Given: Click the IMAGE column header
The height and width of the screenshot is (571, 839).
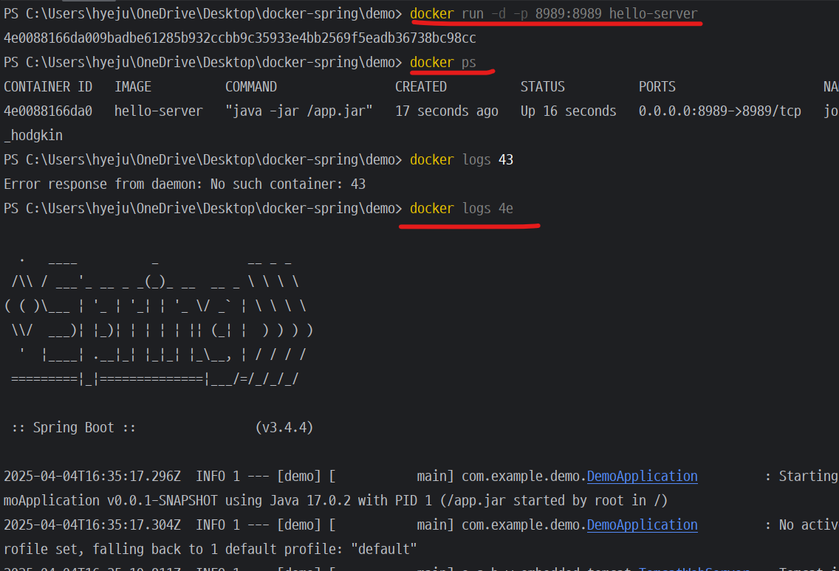Looking at the screenshot, I should tap(133, 86).
